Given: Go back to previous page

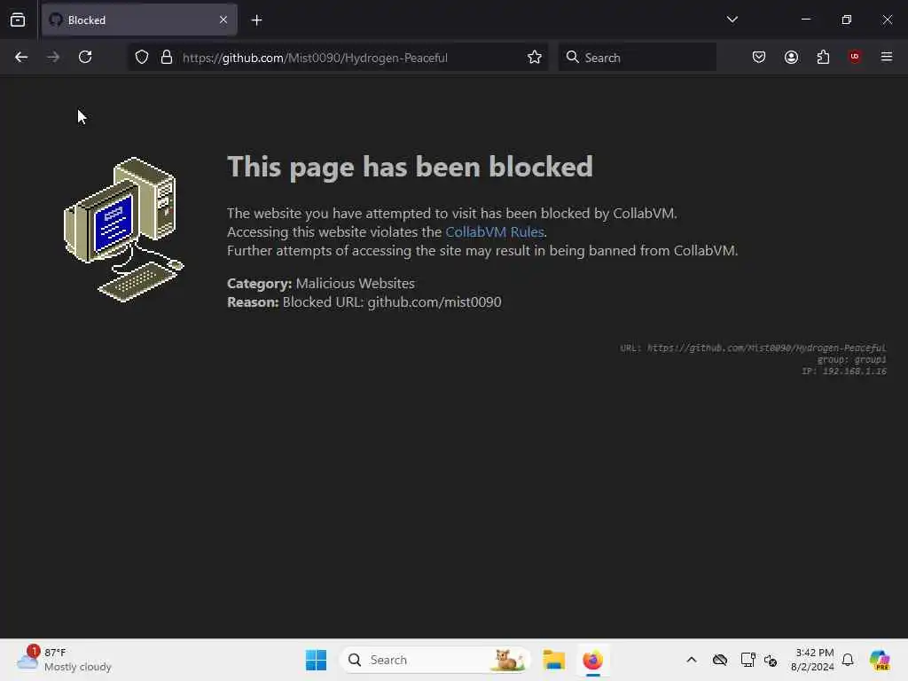Looking at the screenshot, I should pyautogui.click(x=21, y=57).
